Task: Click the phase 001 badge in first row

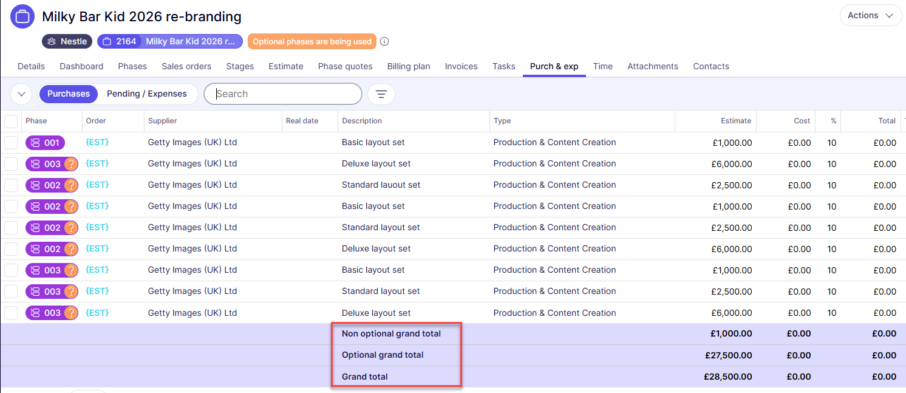Action: click(x=45, y=143)
